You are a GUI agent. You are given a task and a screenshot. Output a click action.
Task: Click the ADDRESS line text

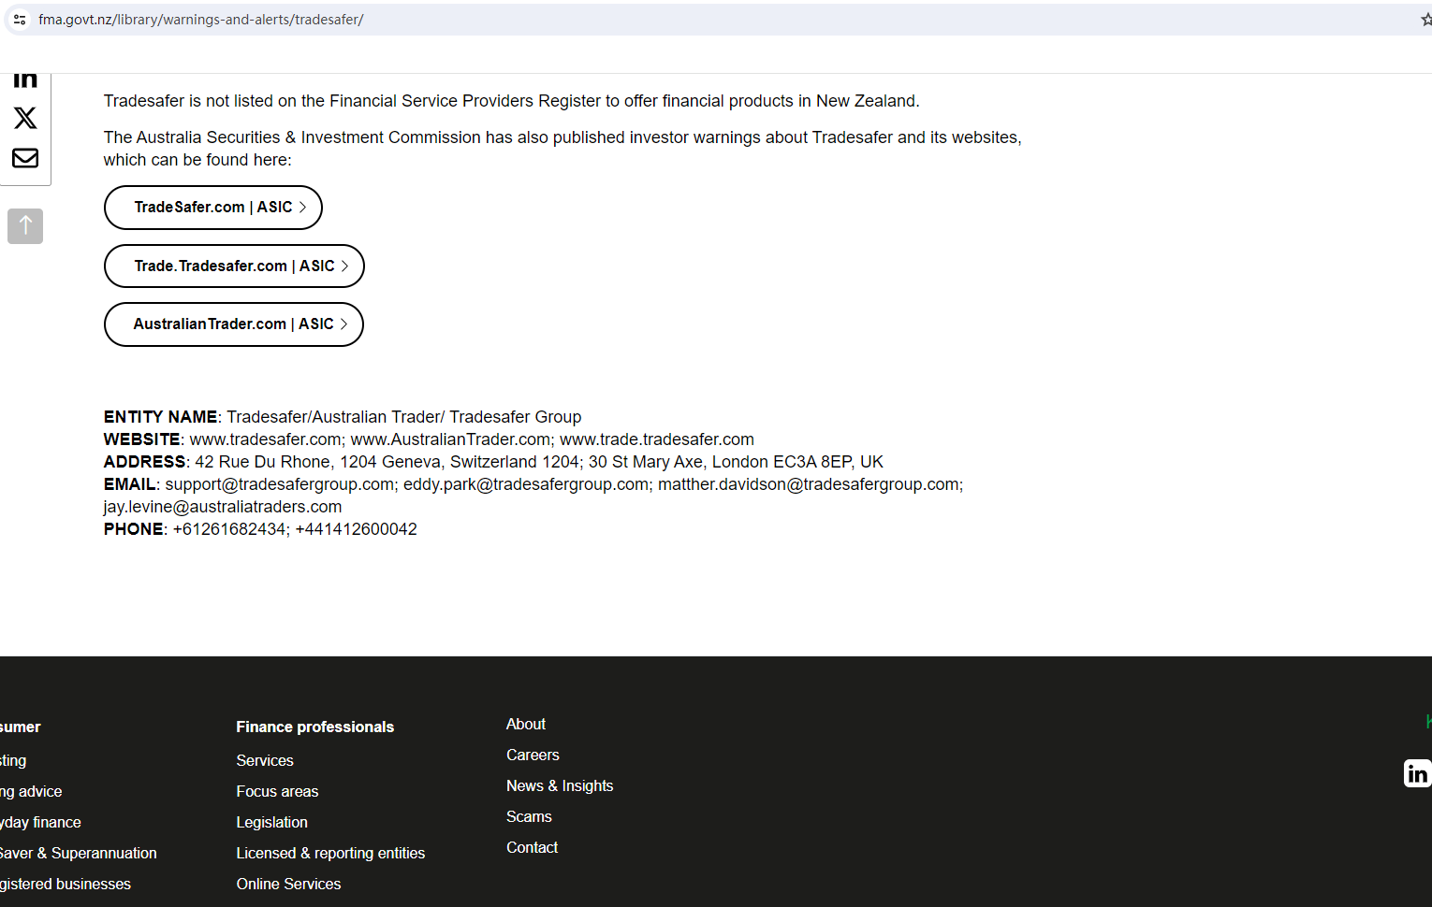coord(493,462)
